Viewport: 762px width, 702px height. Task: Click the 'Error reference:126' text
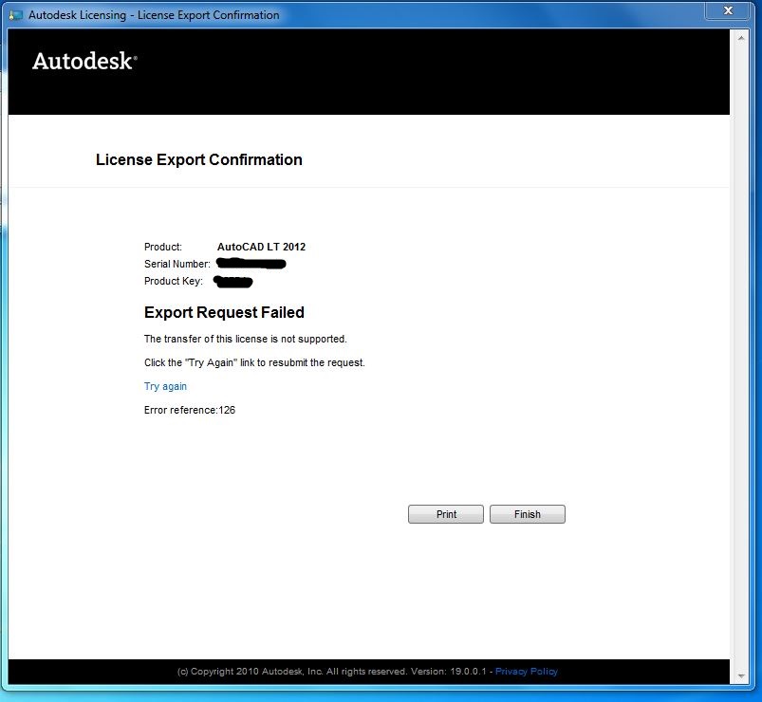(x=190, y=410)
